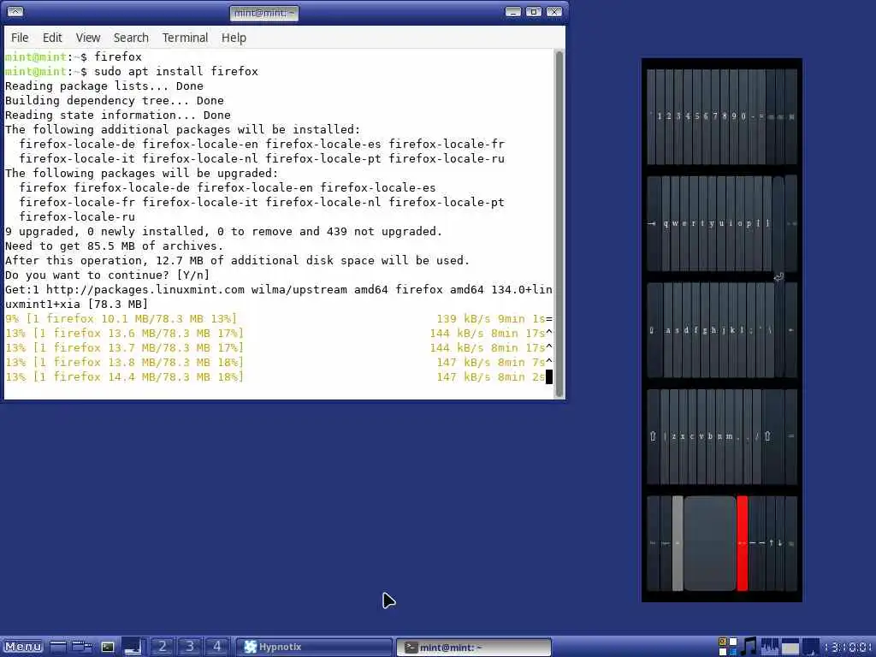876x657 pixels.
Task: Switch to workspace 2 in the pager
Action: click(162, 647)
